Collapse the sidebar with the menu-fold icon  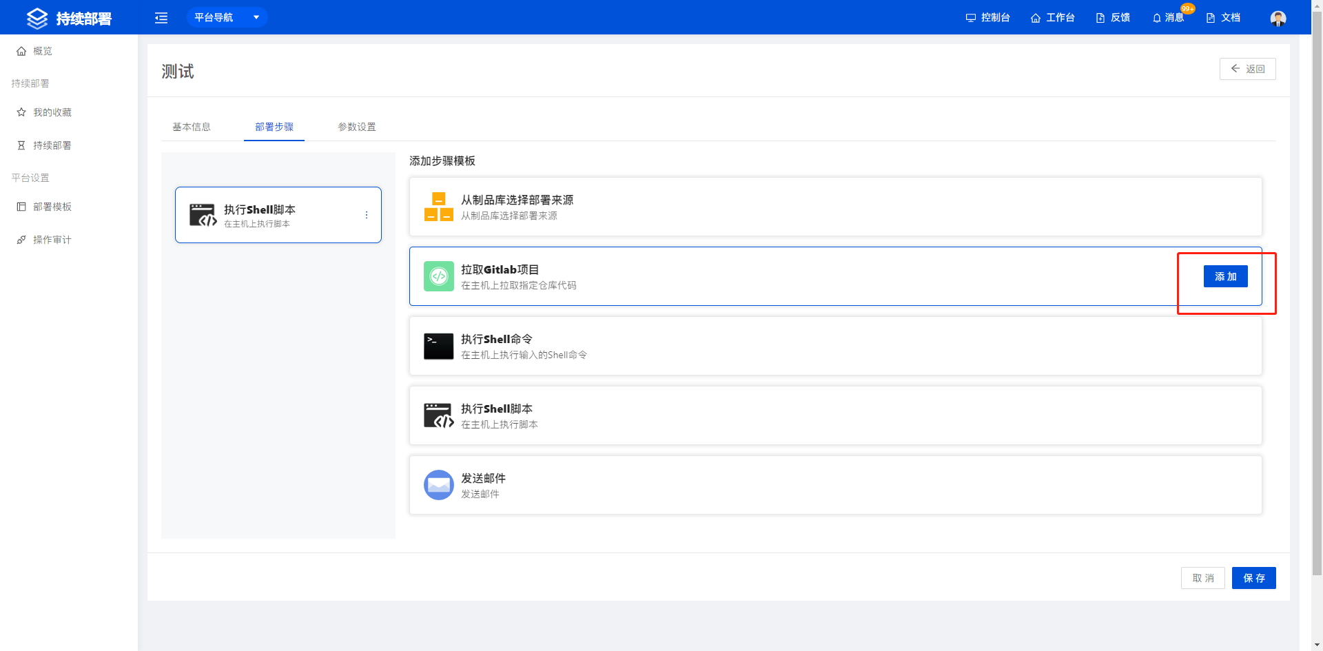point(161,18)
